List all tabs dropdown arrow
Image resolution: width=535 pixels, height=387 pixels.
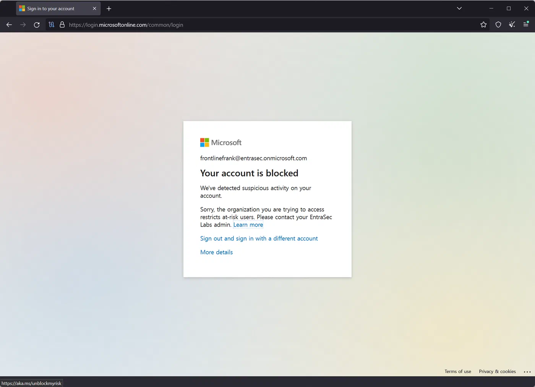click(x=459, y=8)
